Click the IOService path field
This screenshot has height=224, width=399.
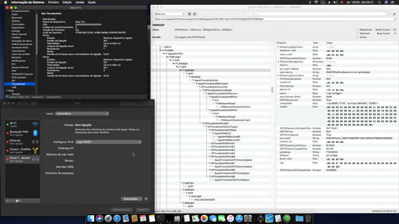(x=275, y=19)
